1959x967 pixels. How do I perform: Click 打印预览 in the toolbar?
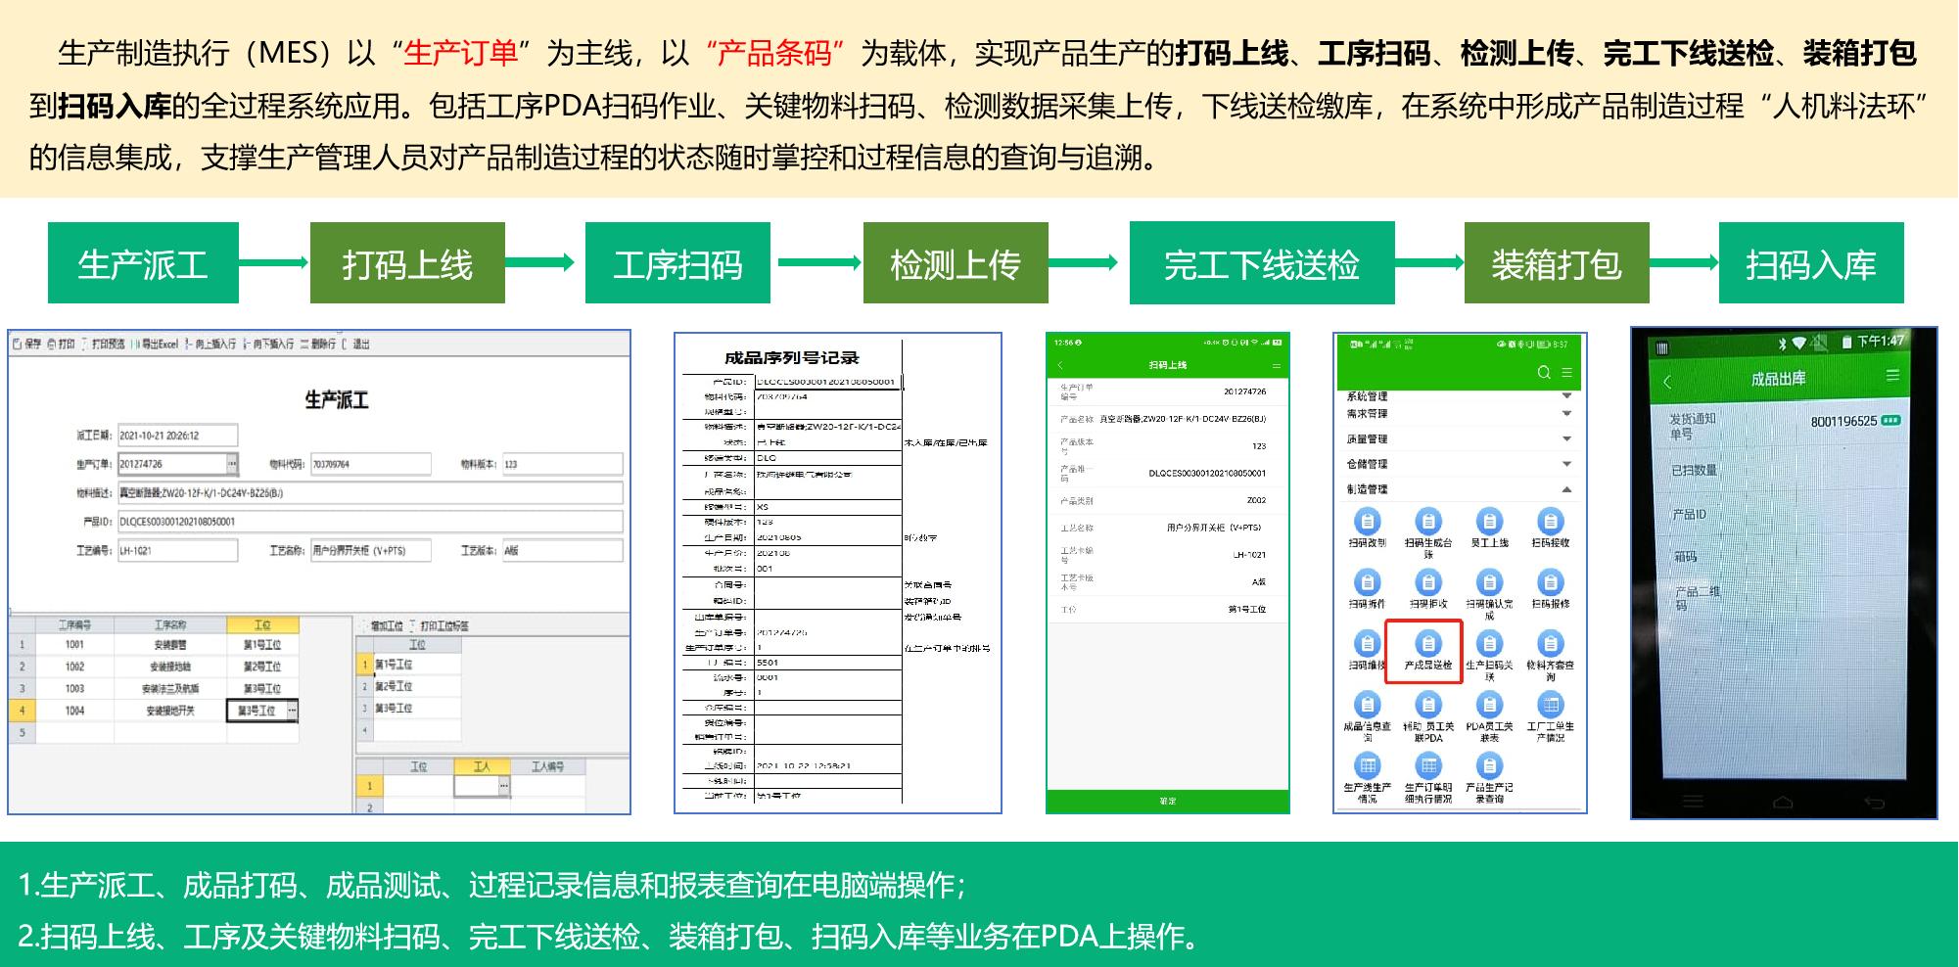pos(104,345)
